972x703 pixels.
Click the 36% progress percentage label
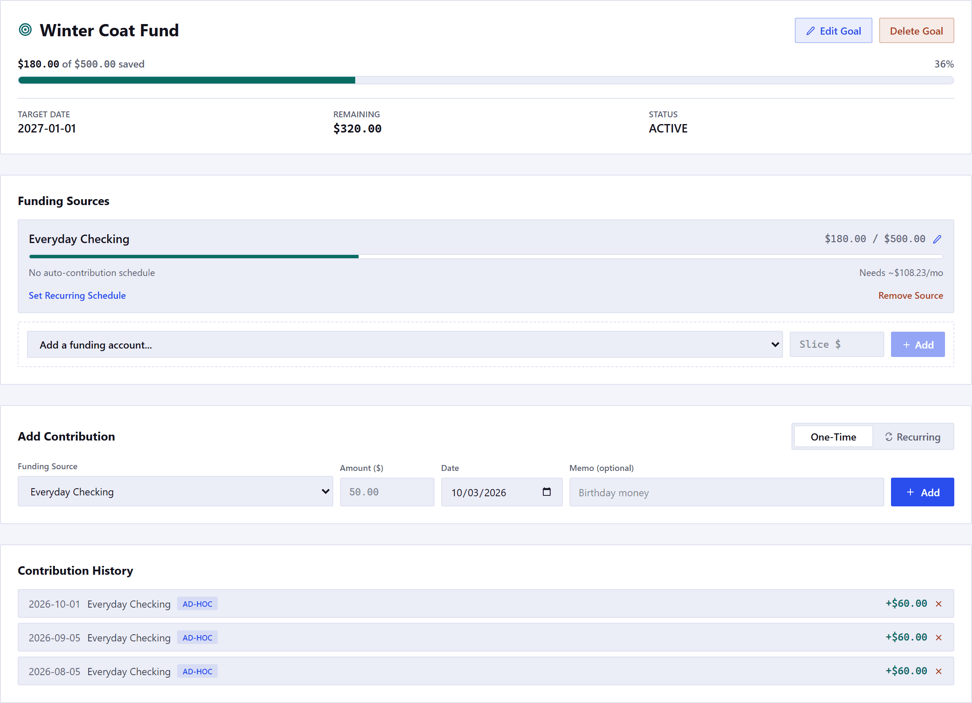tap(944, 64)
